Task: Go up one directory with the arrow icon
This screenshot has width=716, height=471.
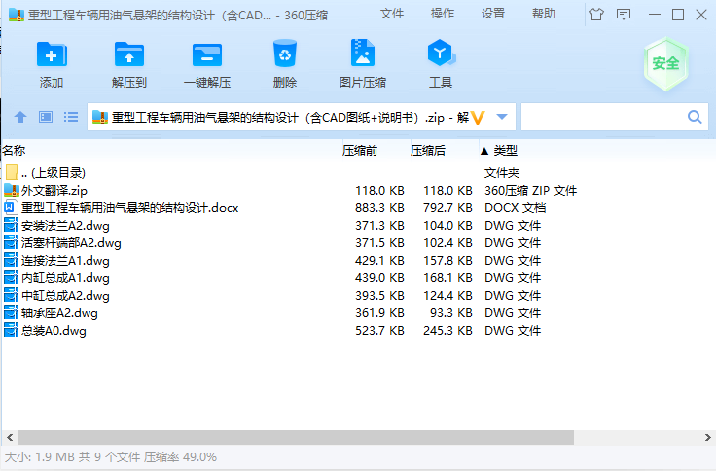Action: [x=20, y=117]
